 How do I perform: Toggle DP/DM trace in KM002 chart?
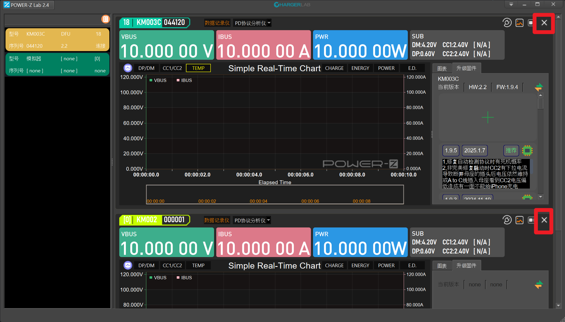[146, 265]
